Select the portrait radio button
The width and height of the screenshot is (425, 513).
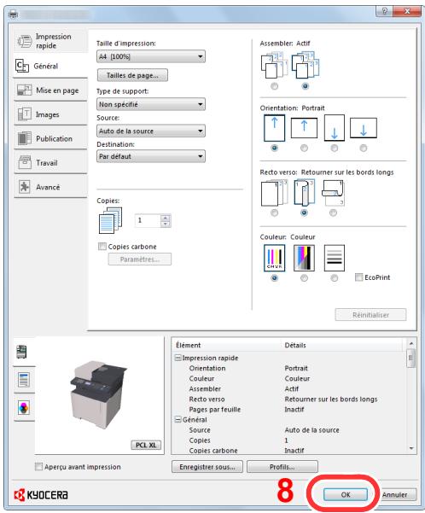tap(274, 148)
